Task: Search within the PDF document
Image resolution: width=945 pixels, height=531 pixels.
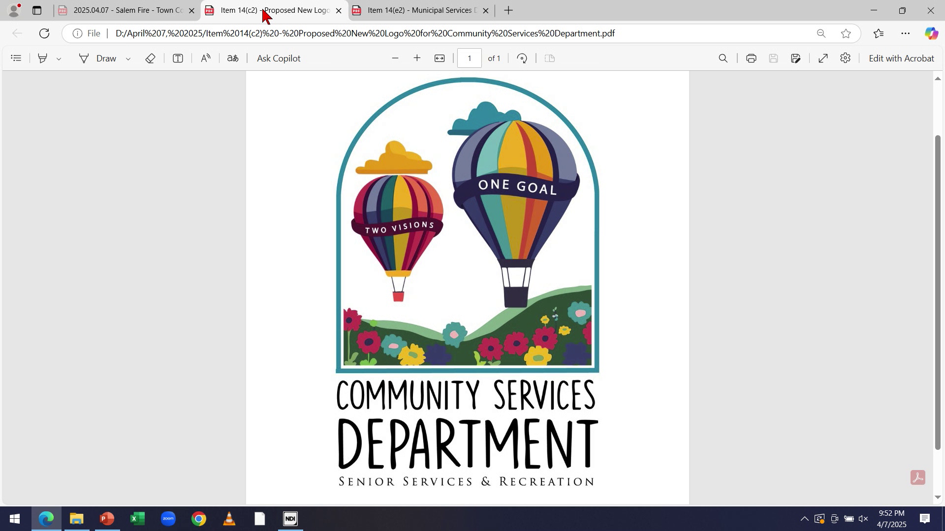Action: [x=723, y=58]
